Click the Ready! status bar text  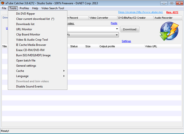[5, 131]
